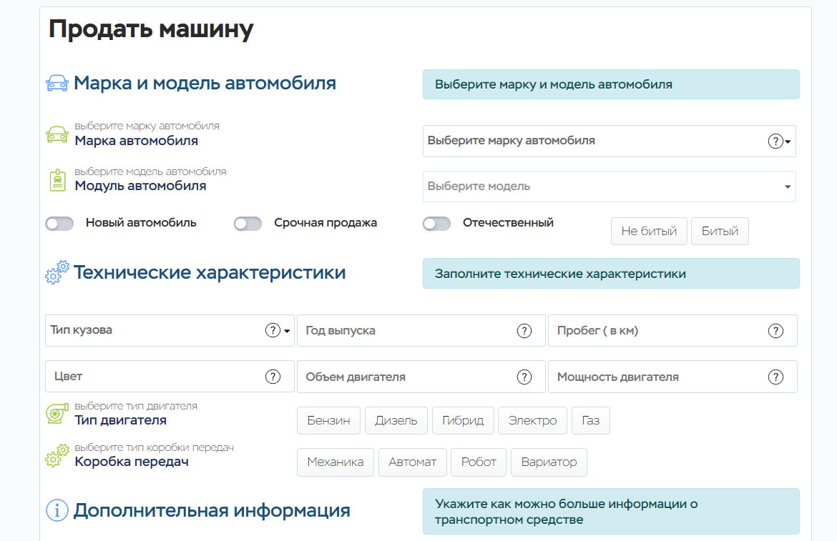
Task: Click help icon in Объем двигателя field
Action: click(x=524, y=377)
